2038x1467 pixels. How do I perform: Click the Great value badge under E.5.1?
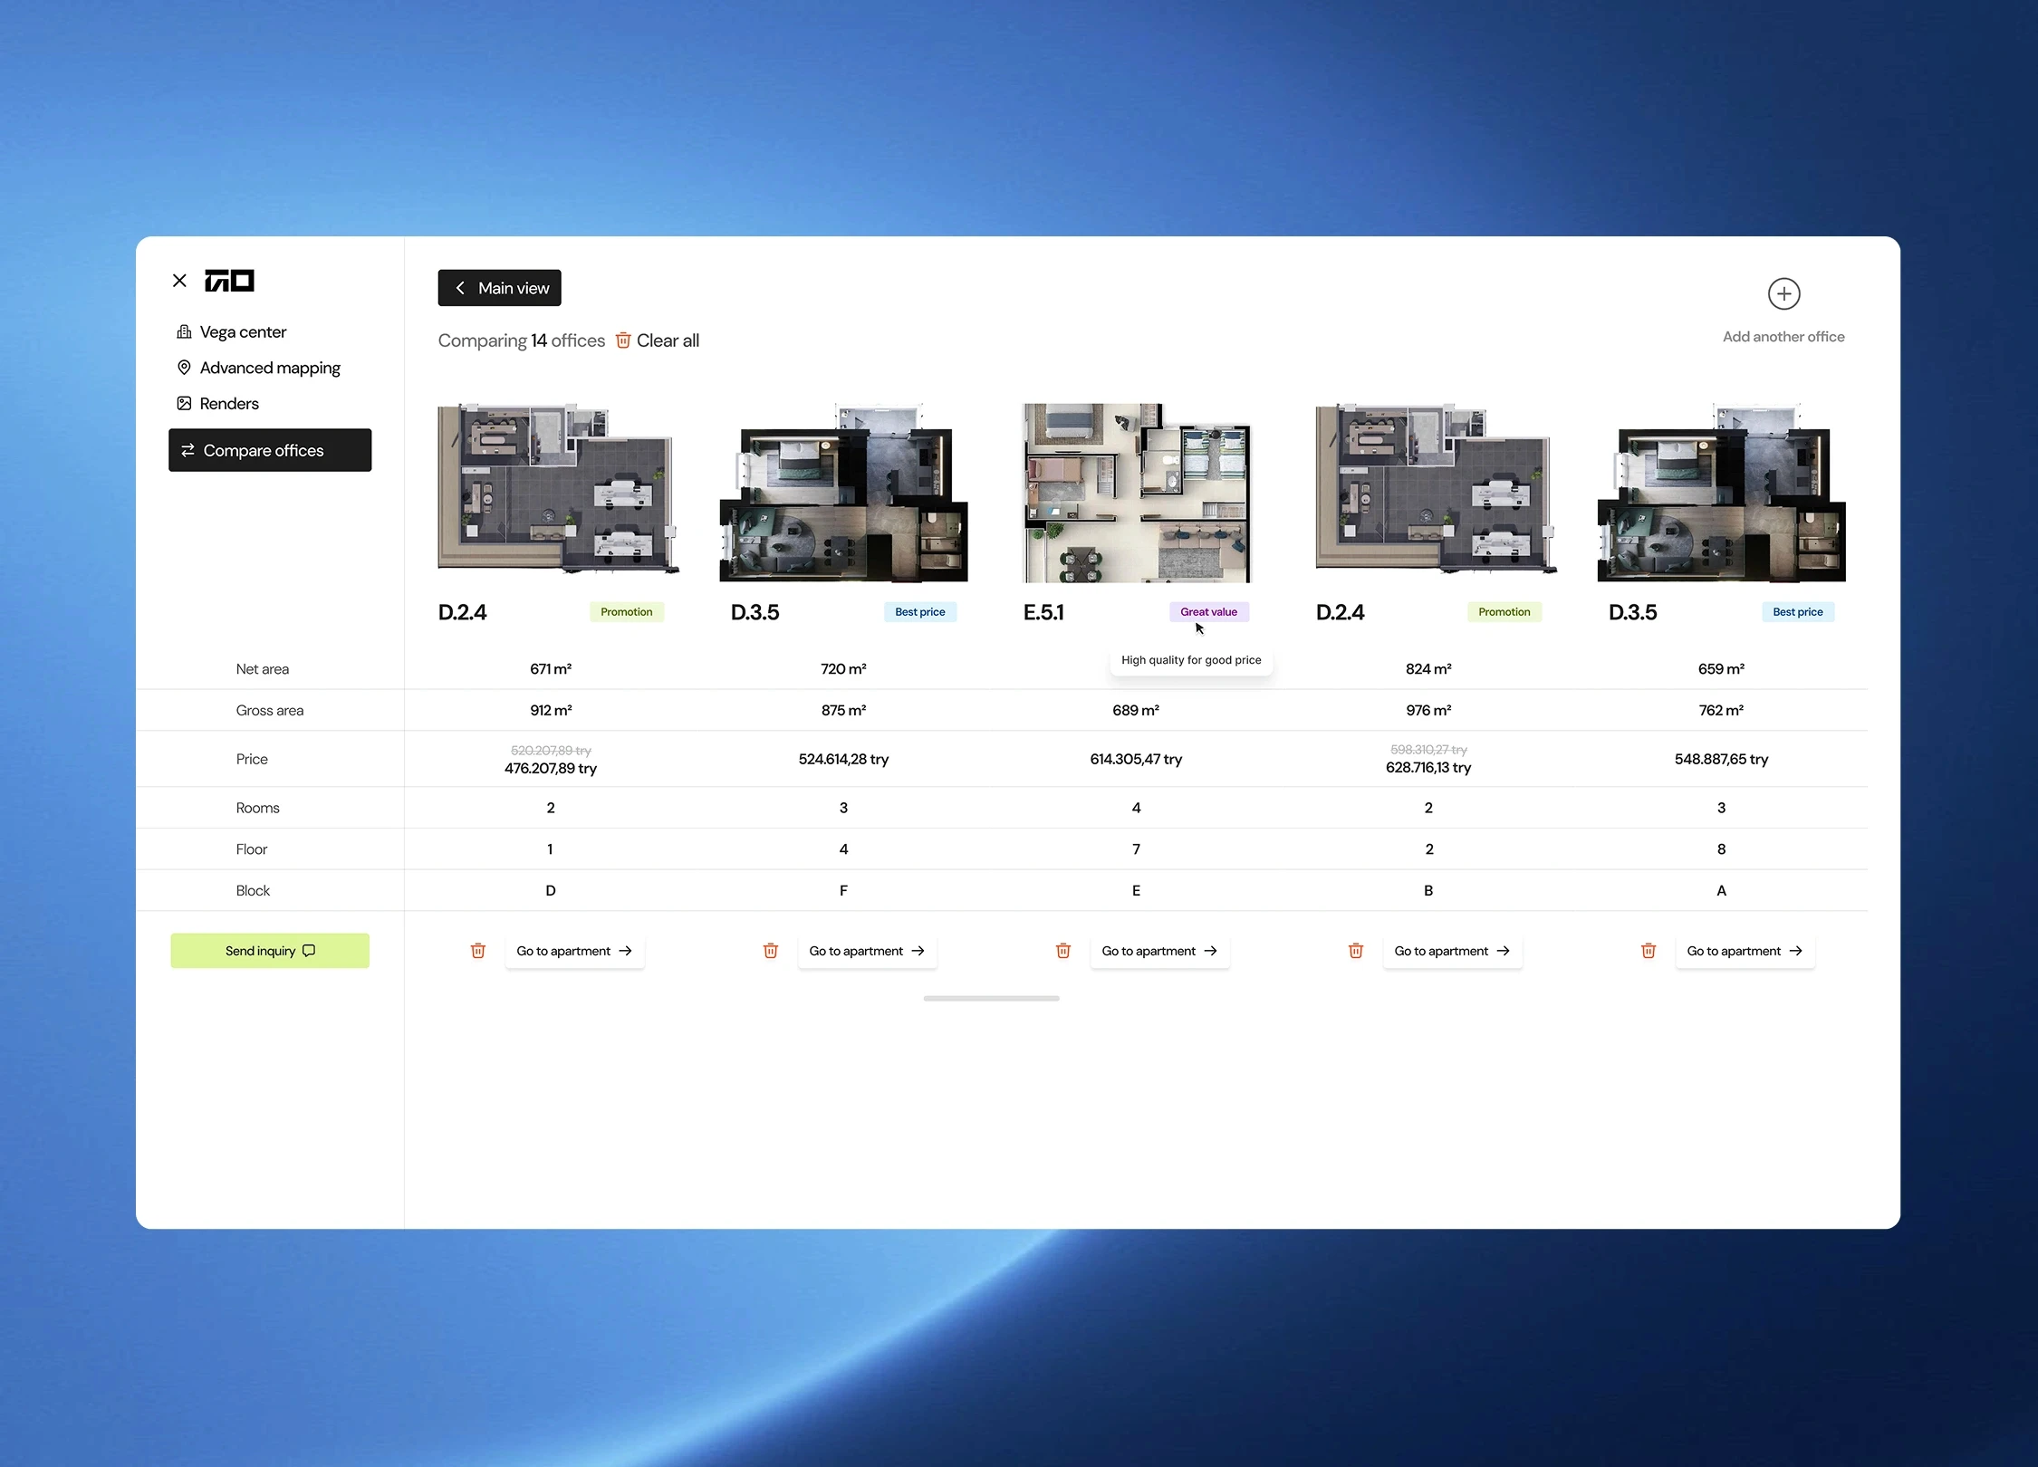click(x=1209, y=611)
